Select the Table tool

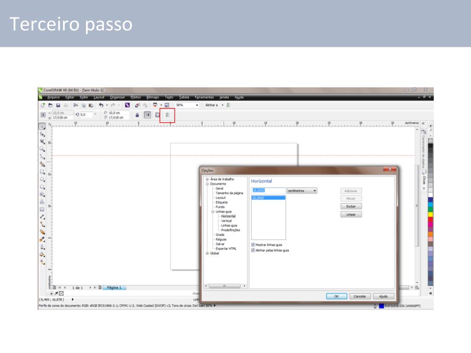pyautogui.click(x=42, y=209)
